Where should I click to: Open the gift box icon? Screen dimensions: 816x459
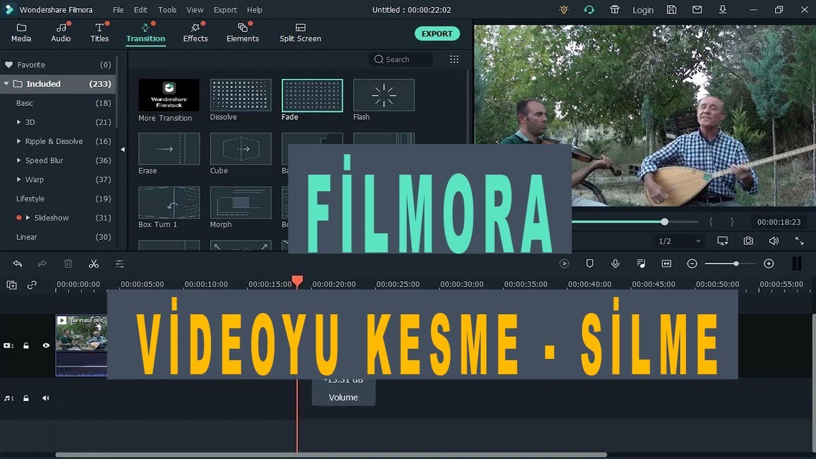[x=615, y=10]
